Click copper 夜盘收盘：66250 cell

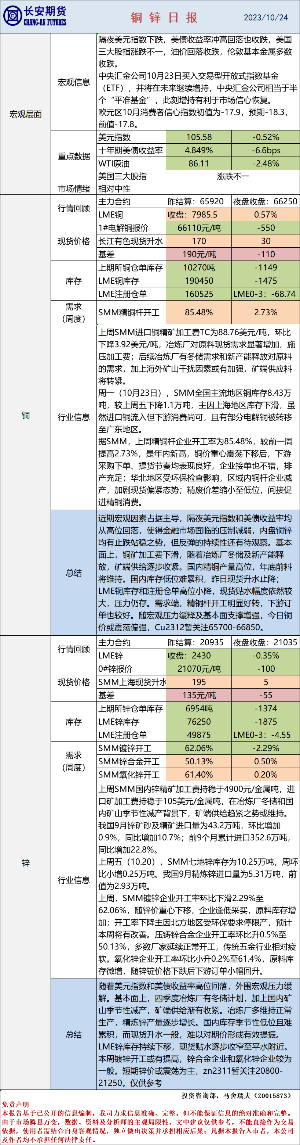click(x=266, y=201)
